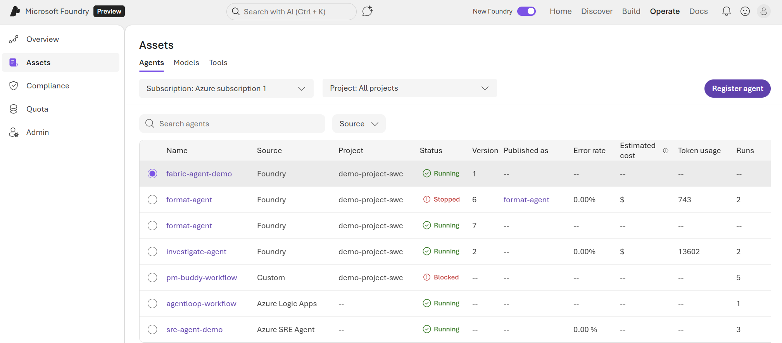Select the sre-agent-demo radio button
782x343 pixels.
click(x=152, y=329)
